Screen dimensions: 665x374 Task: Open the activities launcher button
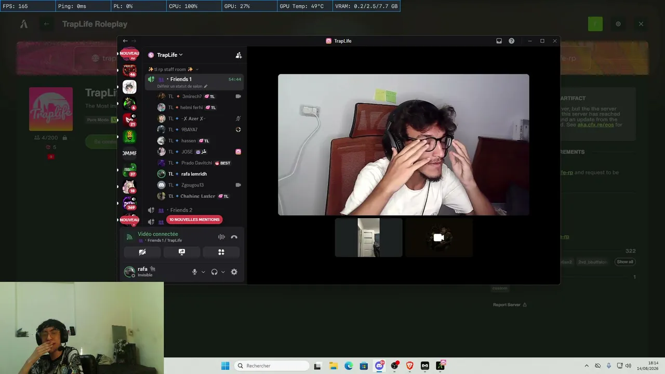[221, 252]
